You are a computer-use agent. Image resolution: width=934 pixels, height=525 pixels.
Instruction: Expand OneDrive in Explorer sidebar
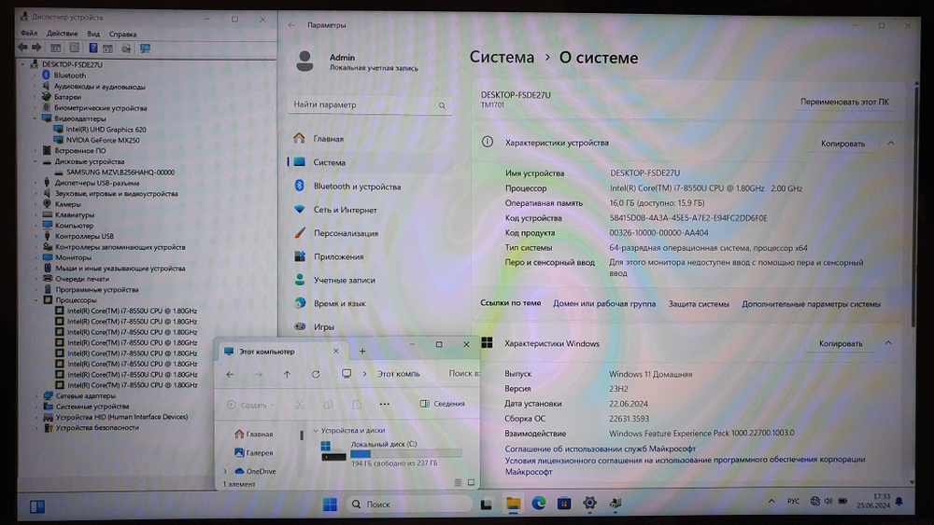(225, 472)
